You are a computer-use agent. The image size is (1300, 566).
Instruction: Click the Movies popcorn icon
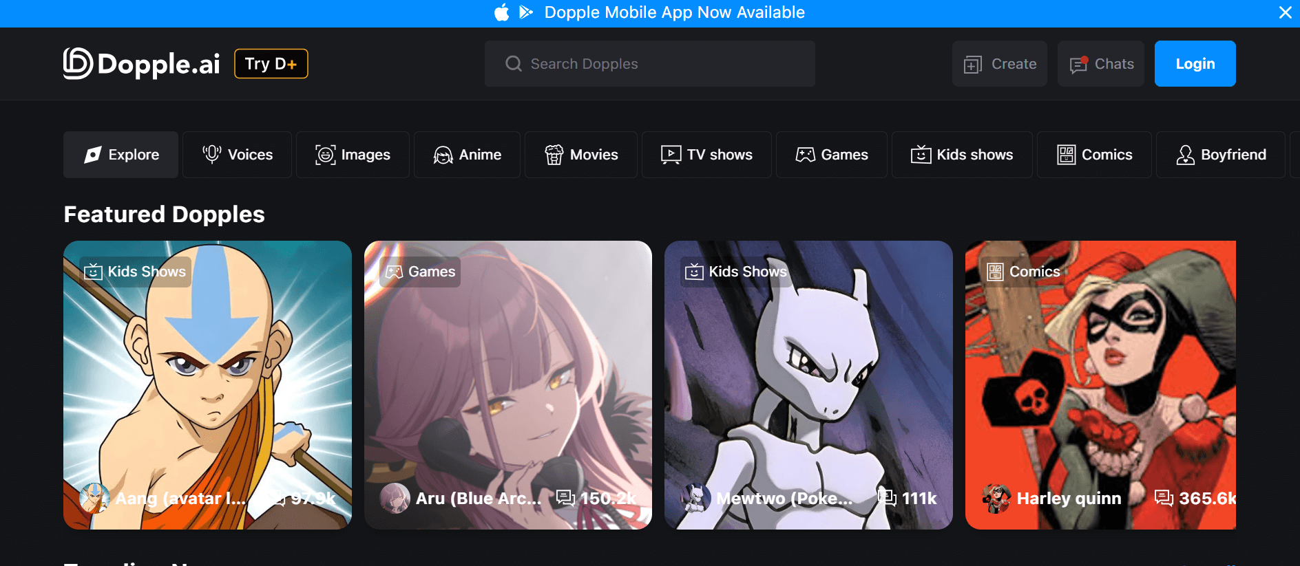[x=554, y=155]
